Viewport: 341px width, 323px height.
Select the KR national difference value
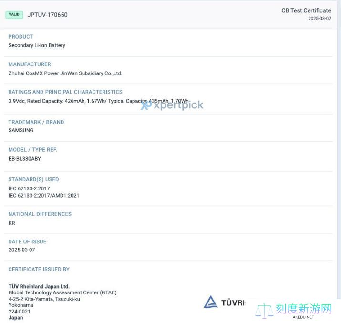pyautogui.click(x=12, y=223)
